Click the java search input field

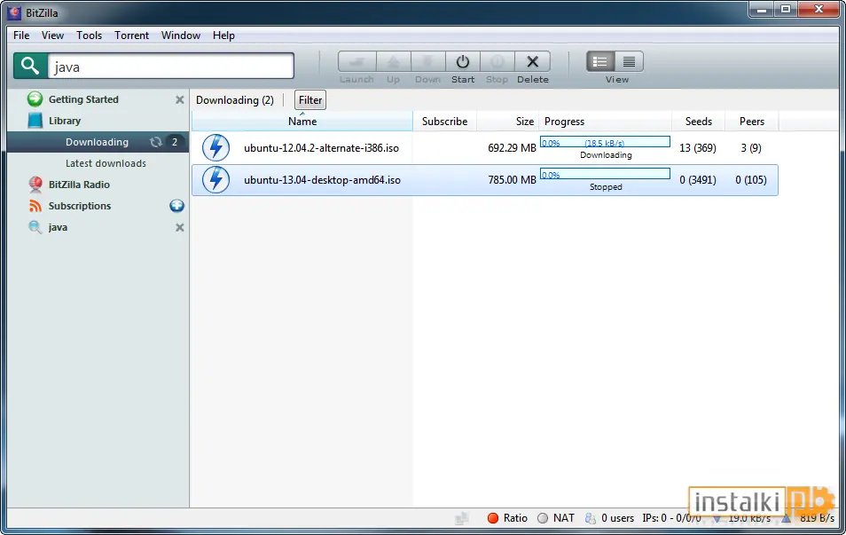[x=171, y=67]
